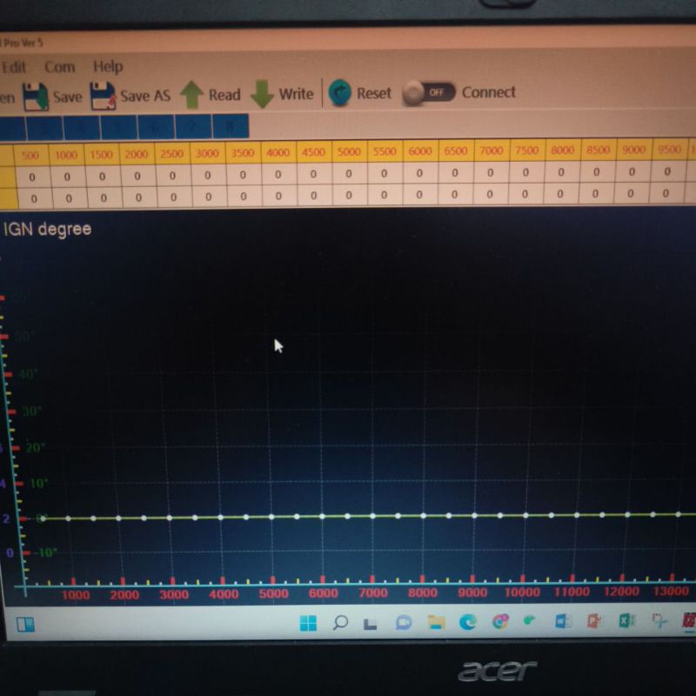Select graph data point at 10000 RPM
Viewport: 696px width, 696px height.
point(525,515)
